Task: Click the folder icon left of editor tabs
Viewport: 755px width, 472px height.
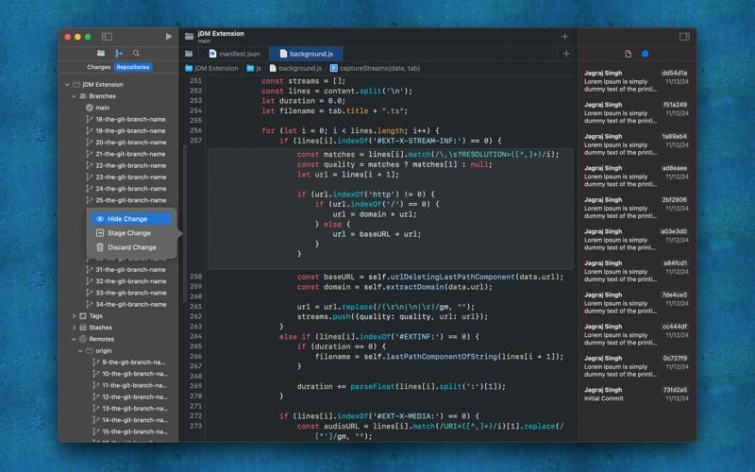Action: pyautogui.click(x=189, y=54)
